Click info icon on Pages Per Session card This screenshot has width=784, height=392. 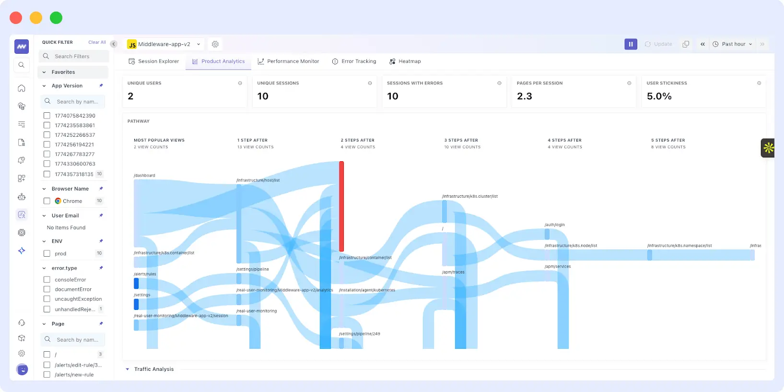[629, 83]
